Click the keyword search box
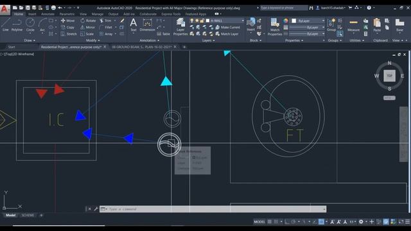Screen dimensions: 411x231 coord(284,8)
